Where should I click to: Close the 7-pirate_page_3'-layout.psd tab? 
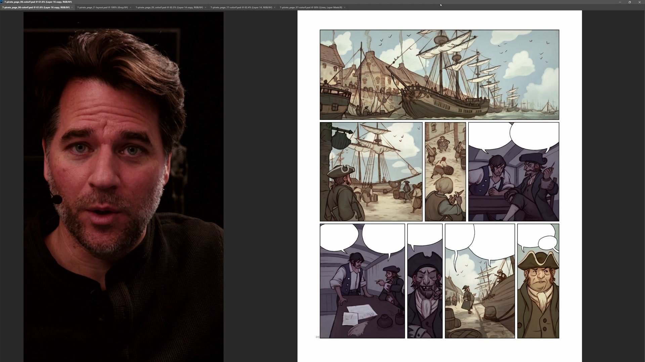(130, 7)
